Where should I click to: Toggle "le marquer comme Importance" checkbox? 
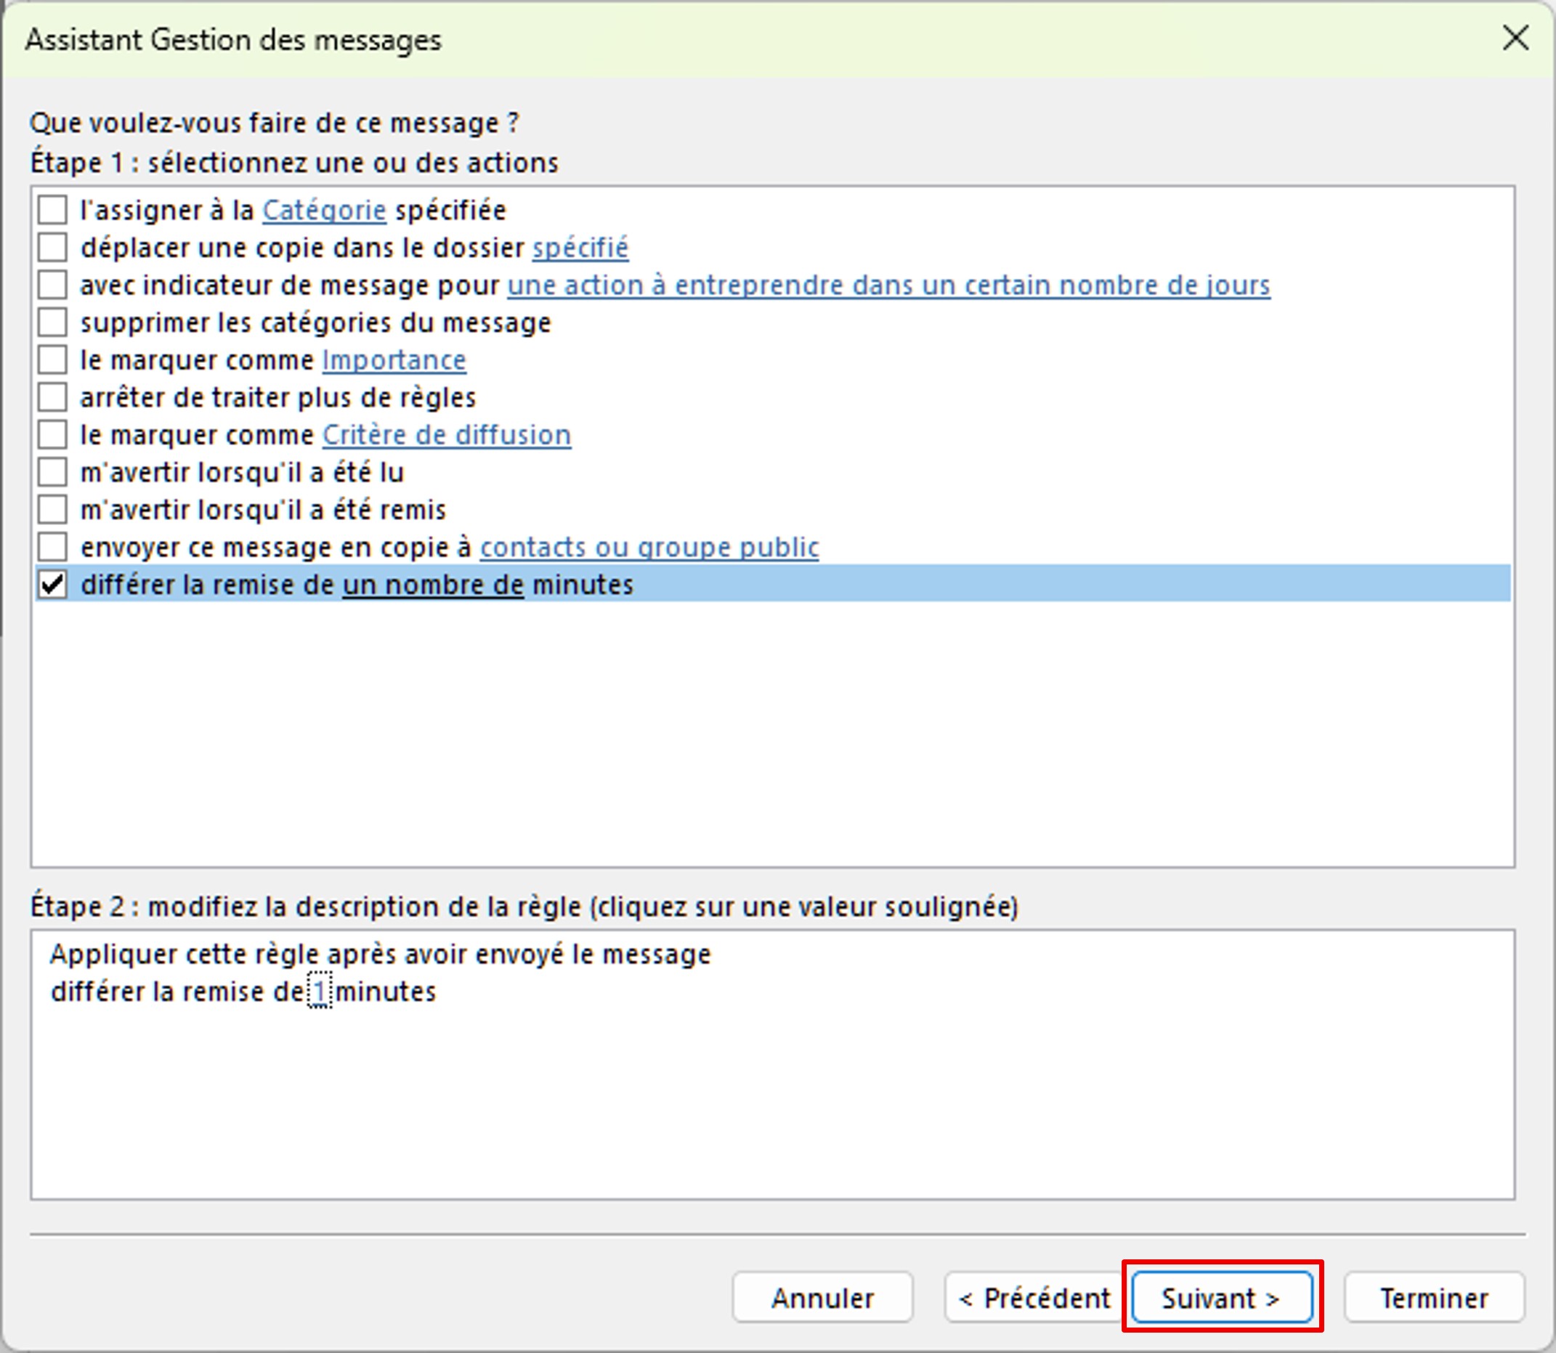(x=53, y=359)
